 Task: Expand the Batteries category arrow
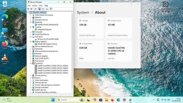tap(31, 18)
